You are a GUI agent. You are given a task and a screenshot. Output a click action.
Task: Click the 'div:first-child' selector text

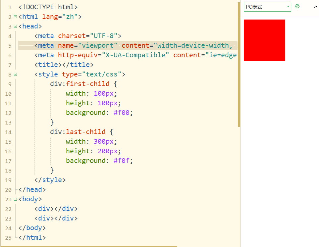click(x=80, y=84)
